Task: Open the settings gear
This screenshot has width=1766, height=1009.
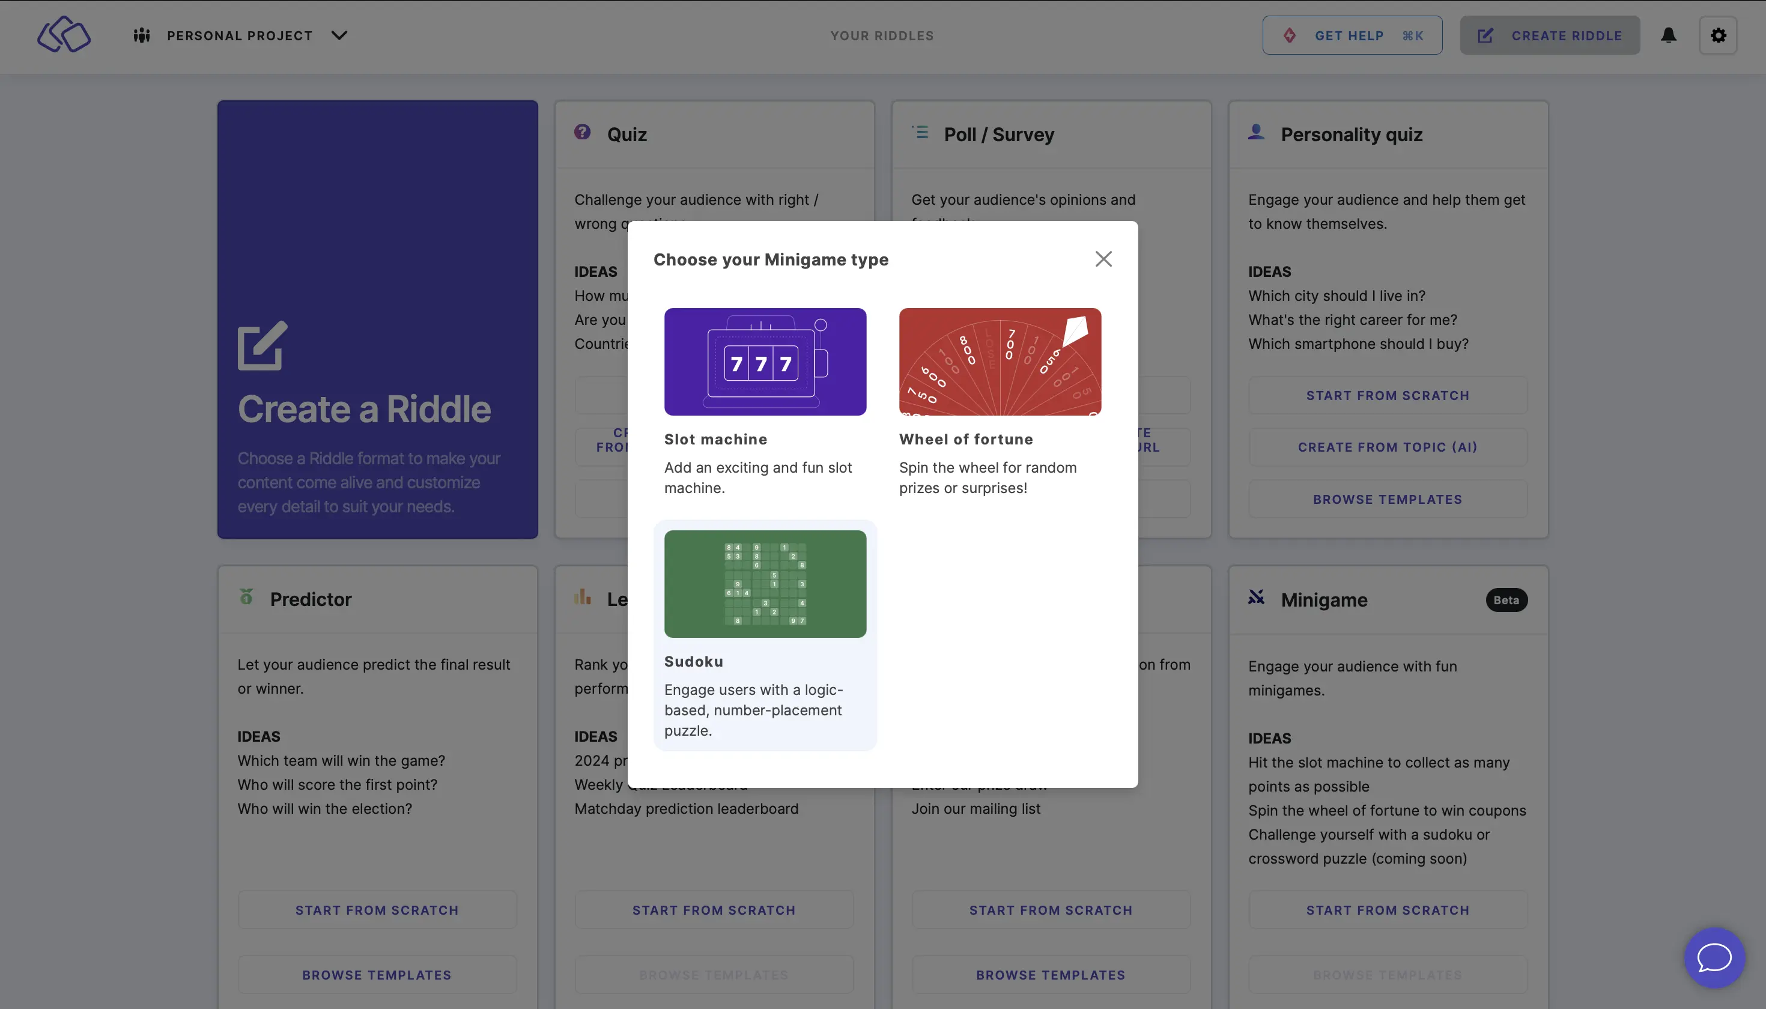Action: pyautogui.click(x=1717, y=35)
